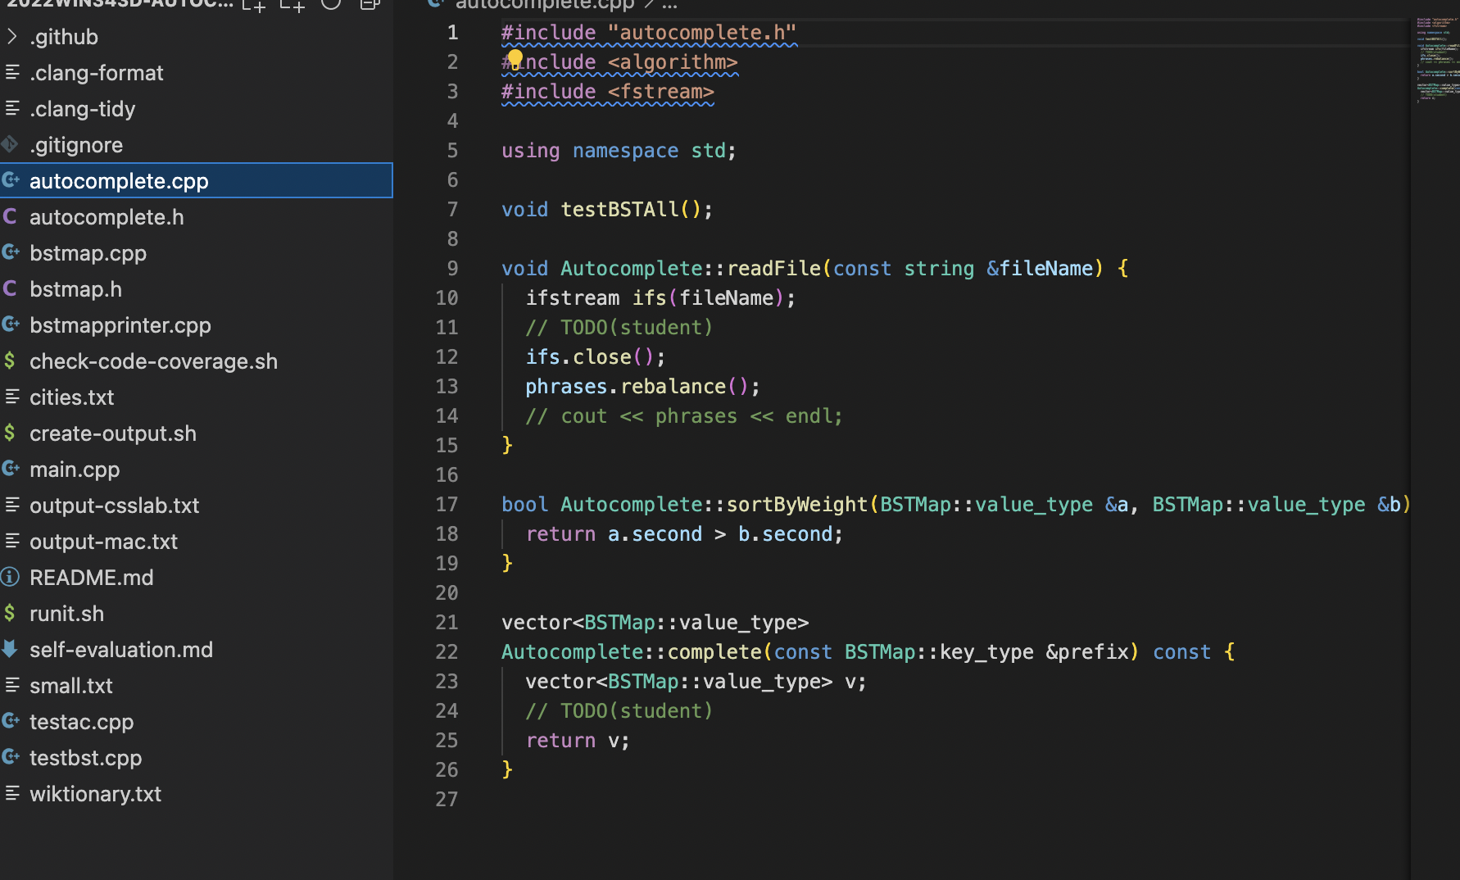Collapse all folders in Explorer
The image size is (1460, 880).
370,4
